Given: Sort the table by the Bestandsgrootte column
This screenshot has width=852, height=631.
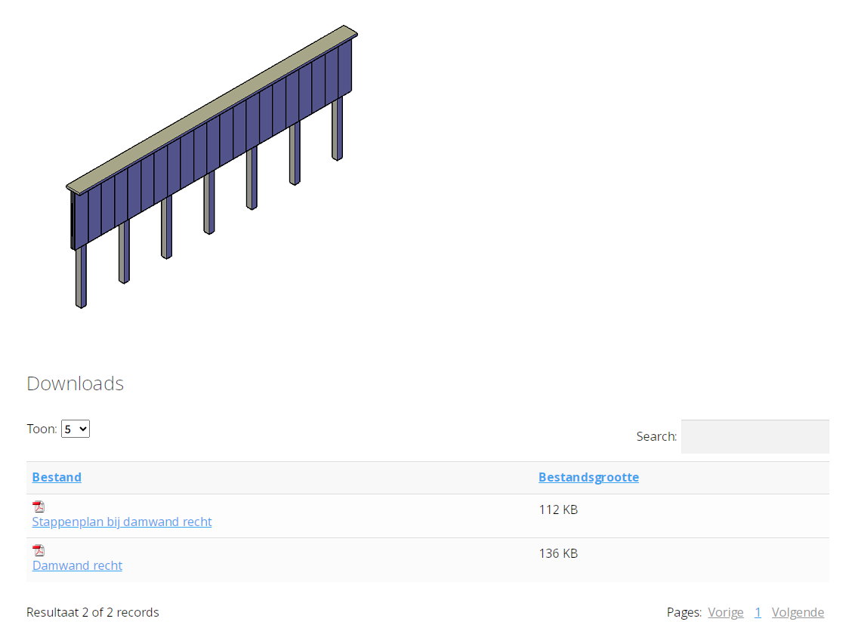Looking at the screenshot, I should 588,477.
